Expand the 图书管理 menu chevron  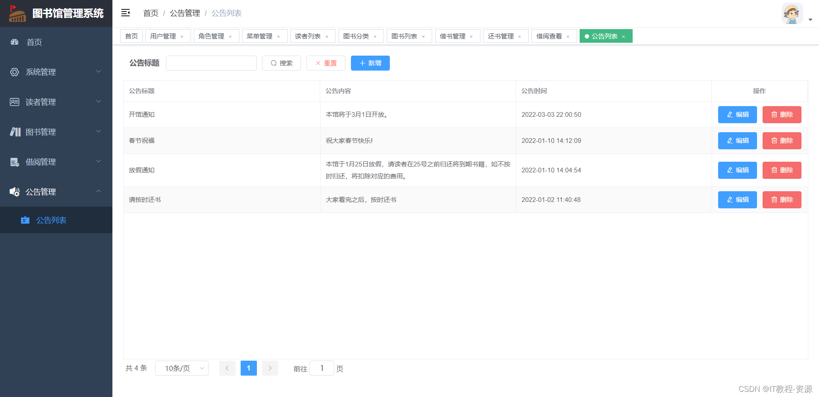coord(99,131)
